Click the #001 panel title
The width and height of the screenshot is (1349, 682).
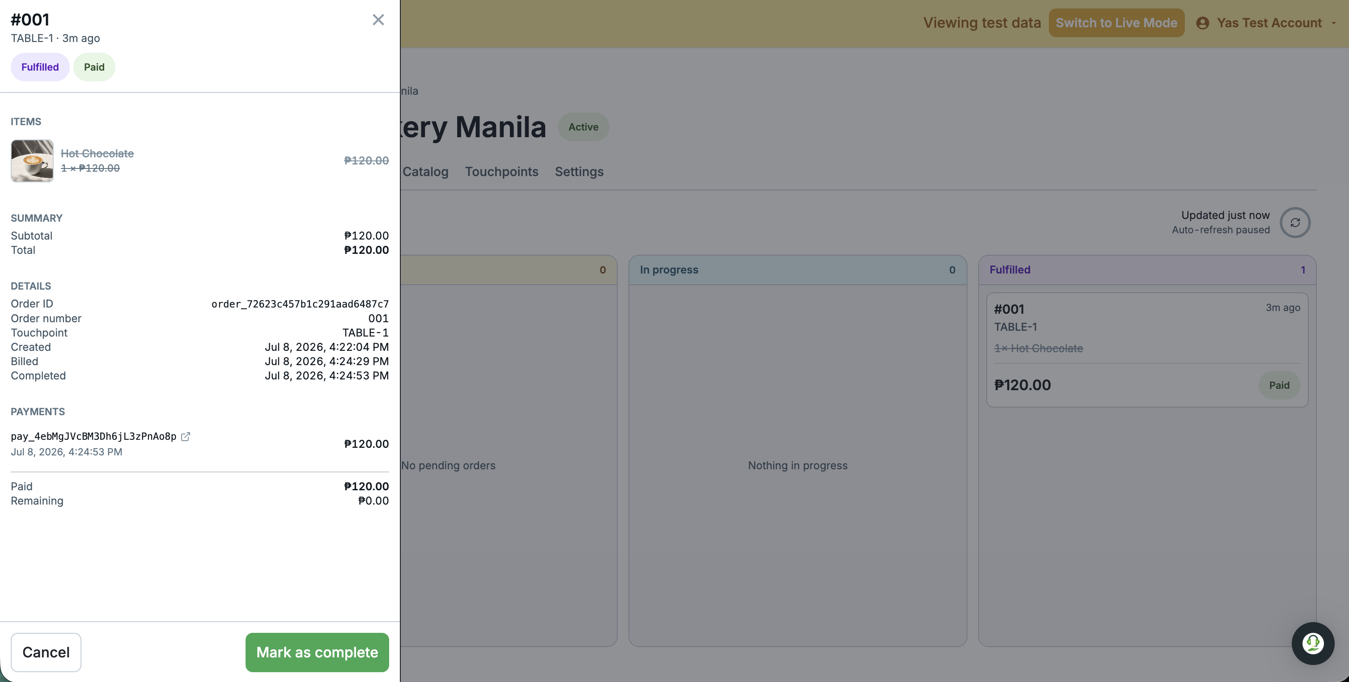point(30,19)
